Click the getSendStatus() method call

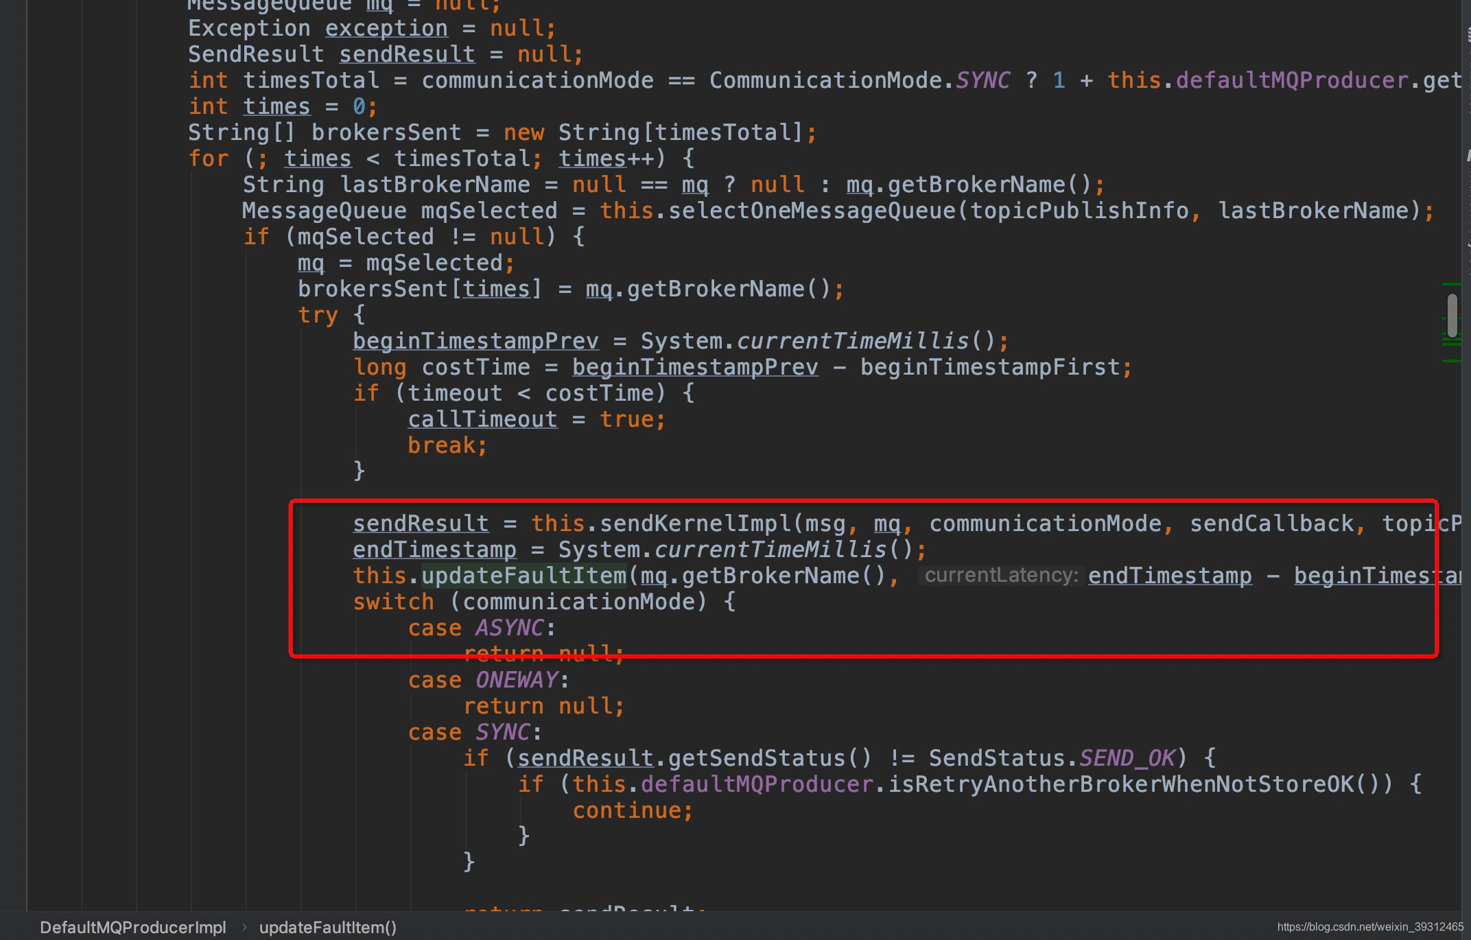pos(770,758)
